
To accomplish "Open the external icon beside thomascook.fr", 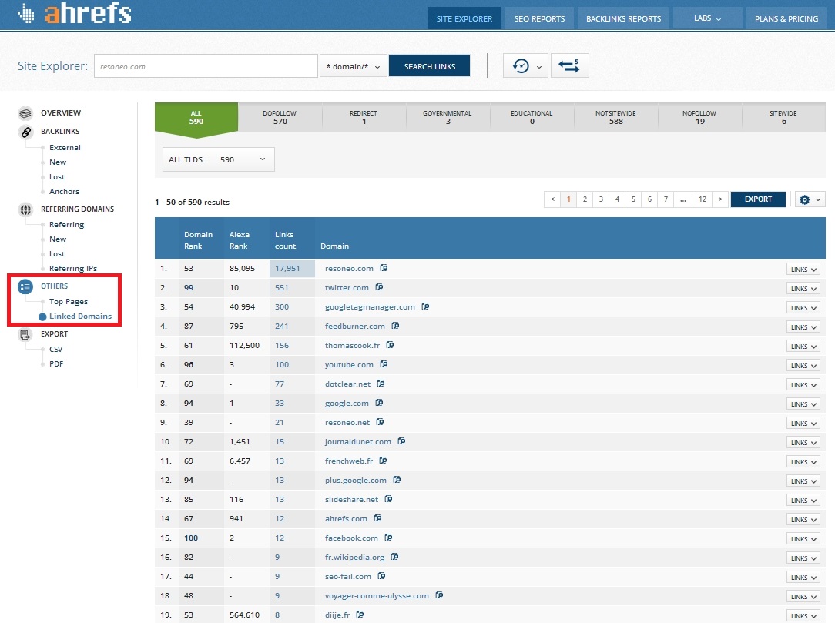I will click(390, 344).
